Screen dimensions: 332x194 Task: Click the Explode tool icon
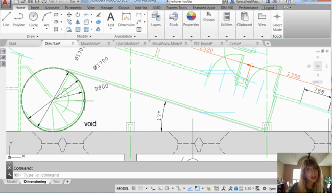click(x=98, y=22)
